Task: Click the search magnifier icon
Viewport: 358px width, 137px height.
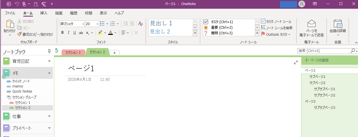Action: pyautogui.click(x=353, y=51)
